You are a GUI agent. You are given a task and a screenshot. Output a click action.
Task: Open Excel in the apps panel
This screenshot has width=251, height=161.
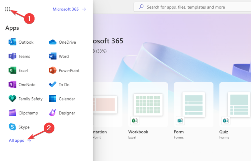pyautogui.click(x=18, y=70)
